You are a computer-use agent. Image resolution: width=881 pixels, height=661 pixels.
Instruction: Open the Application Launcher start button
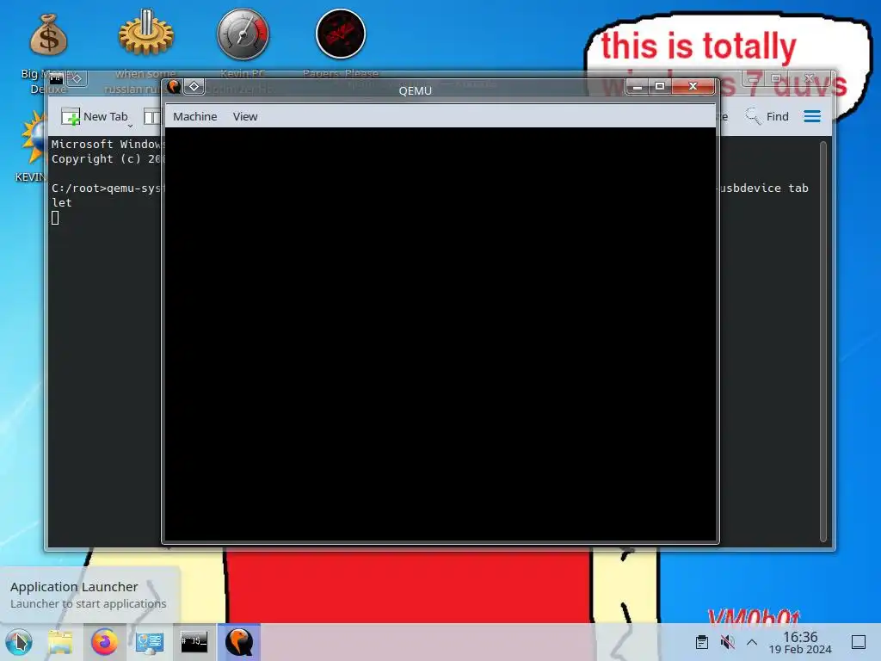tap(19, 642)
